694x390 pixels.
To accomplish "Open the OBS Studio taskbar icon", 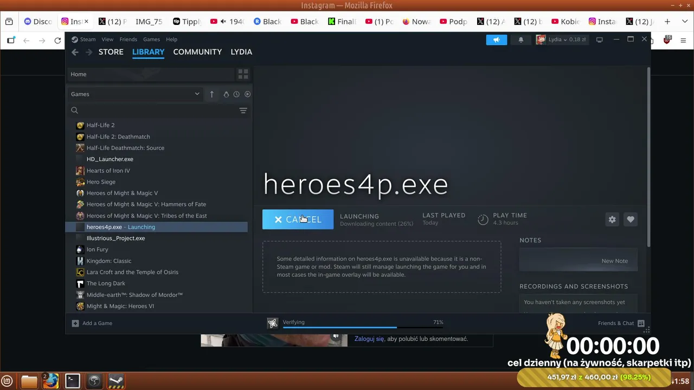I will point(94,381).
